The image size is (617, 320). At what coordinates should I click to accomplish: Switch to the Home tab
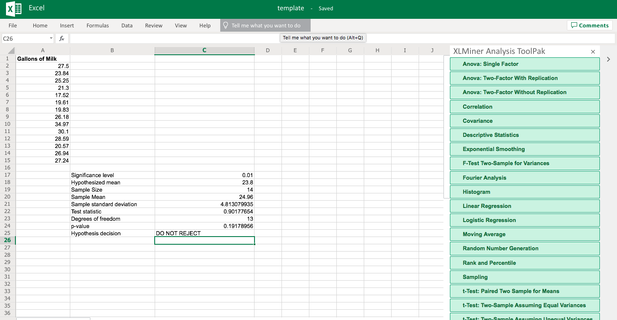[40, 26]
